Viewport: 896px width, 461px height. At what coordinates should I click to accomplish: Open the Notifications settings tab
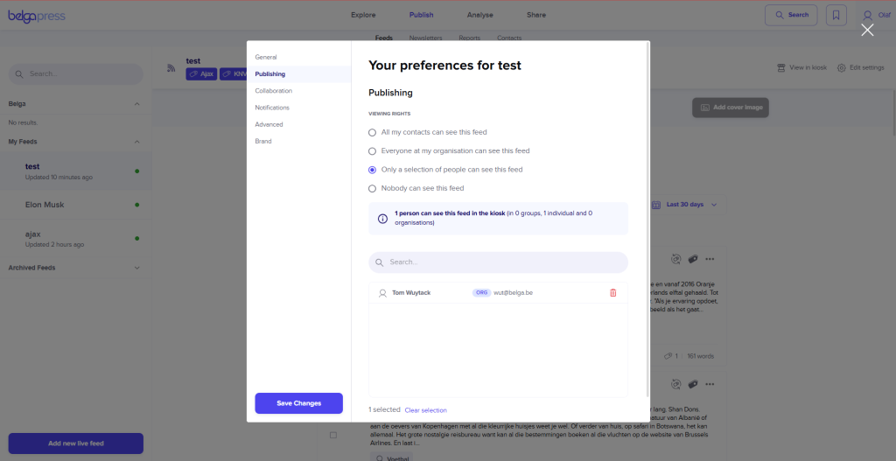(x=272, y=108)
